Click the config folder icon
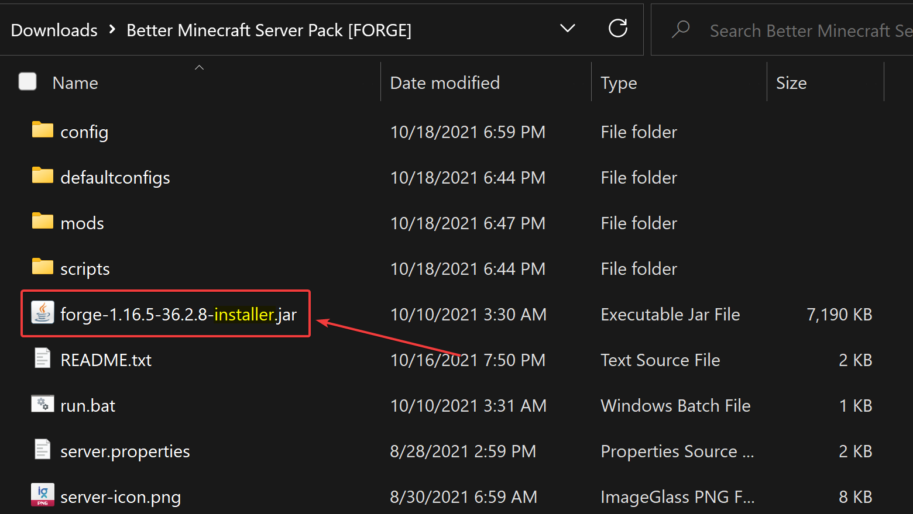913x514 pixels. [x=42, y=130]
